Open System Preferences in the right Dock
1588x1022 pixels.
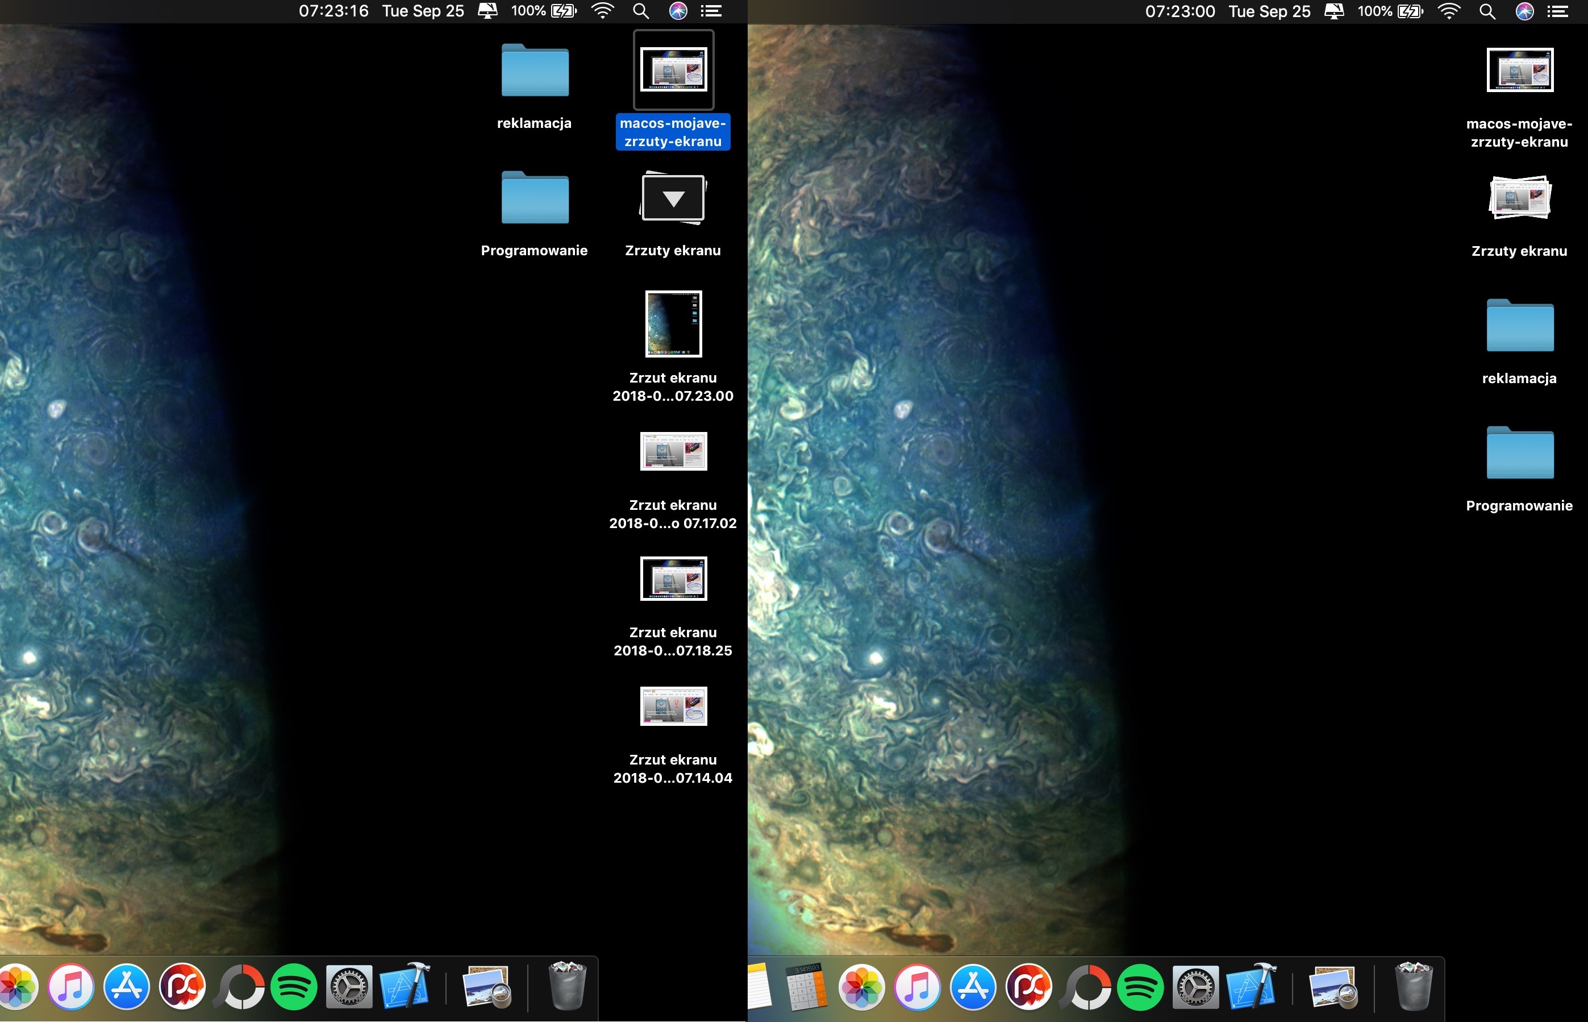[x=1195, y=987]
